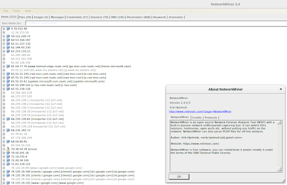Expand the 64.211.201.100 tree node

(4, 59)
